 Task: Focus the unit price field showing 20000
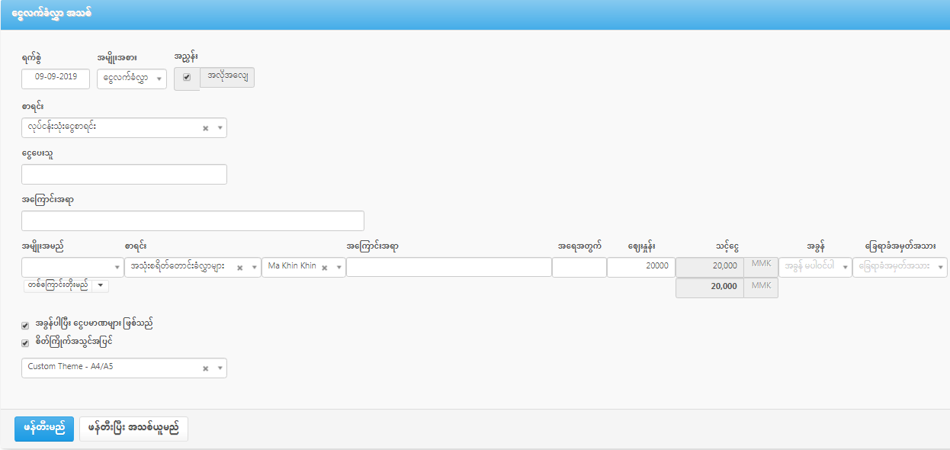pos(641,267)
